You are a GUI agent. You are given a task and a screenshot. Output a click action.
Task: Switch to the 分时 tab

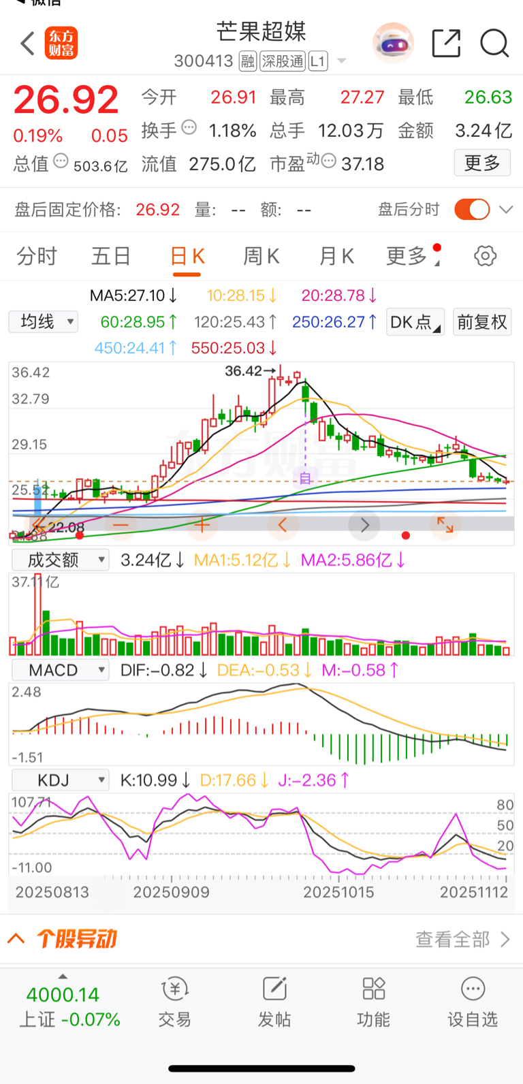coord(37,256)
